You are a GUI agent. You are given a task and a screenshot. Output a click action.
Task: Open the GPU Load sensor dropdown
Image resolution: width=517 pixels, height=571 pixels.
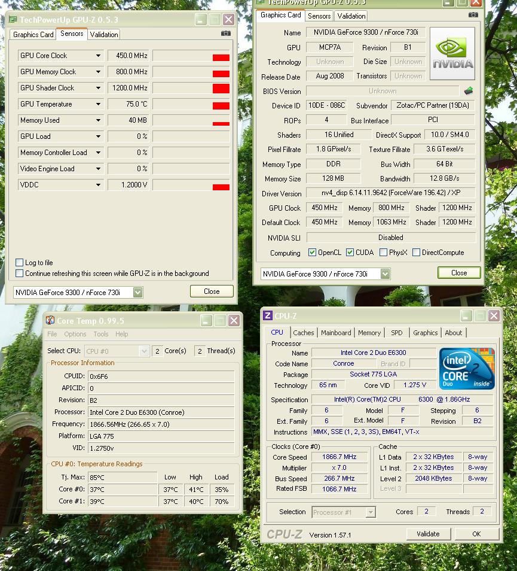pyautogui.click(x=98, y=136)
